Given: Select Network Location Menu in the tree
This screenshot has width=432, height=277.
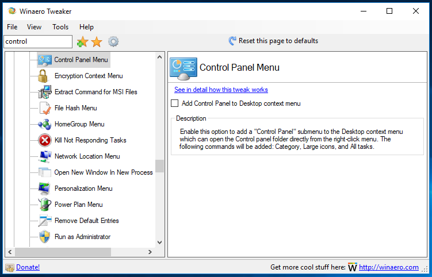Looking at the screenshot, I should tap(87, 156).
